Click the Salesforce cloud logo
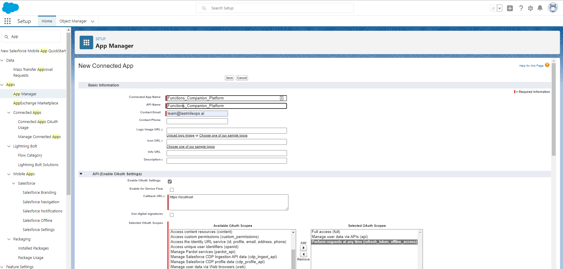 click(10, 8)
